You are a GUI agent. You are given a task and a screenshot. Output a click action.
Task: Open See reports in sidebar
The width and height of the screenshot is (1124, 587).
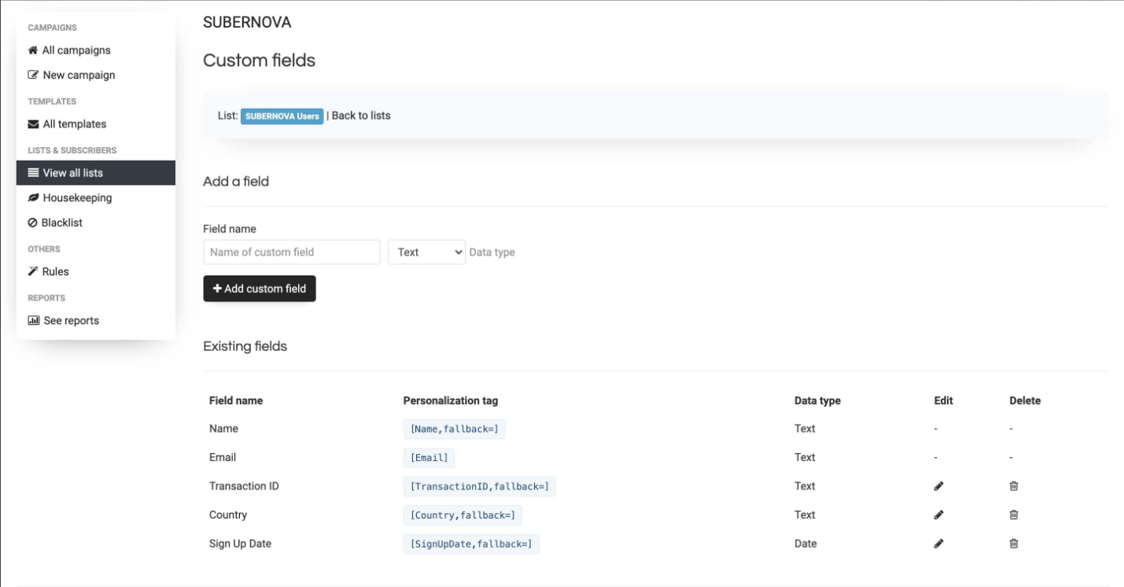click(x=71, y=321)
